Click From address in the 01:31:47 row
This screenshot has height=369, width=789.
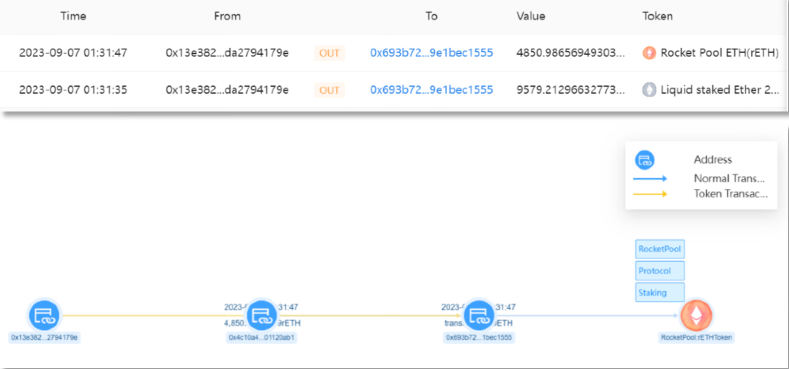[x=227, y=53]
